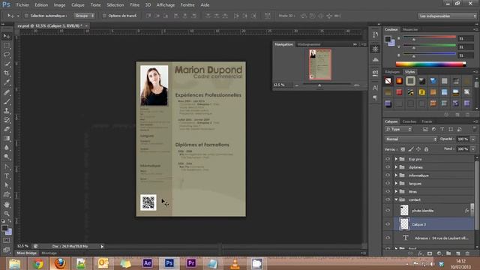Select the Eraser tool
The image size is (480, 270).
(7, 129)
